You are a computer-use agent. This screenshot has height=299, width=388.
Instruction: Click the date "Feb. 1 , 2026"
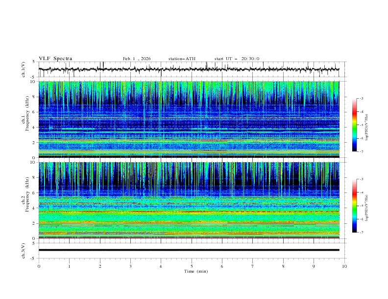[137, 59]
